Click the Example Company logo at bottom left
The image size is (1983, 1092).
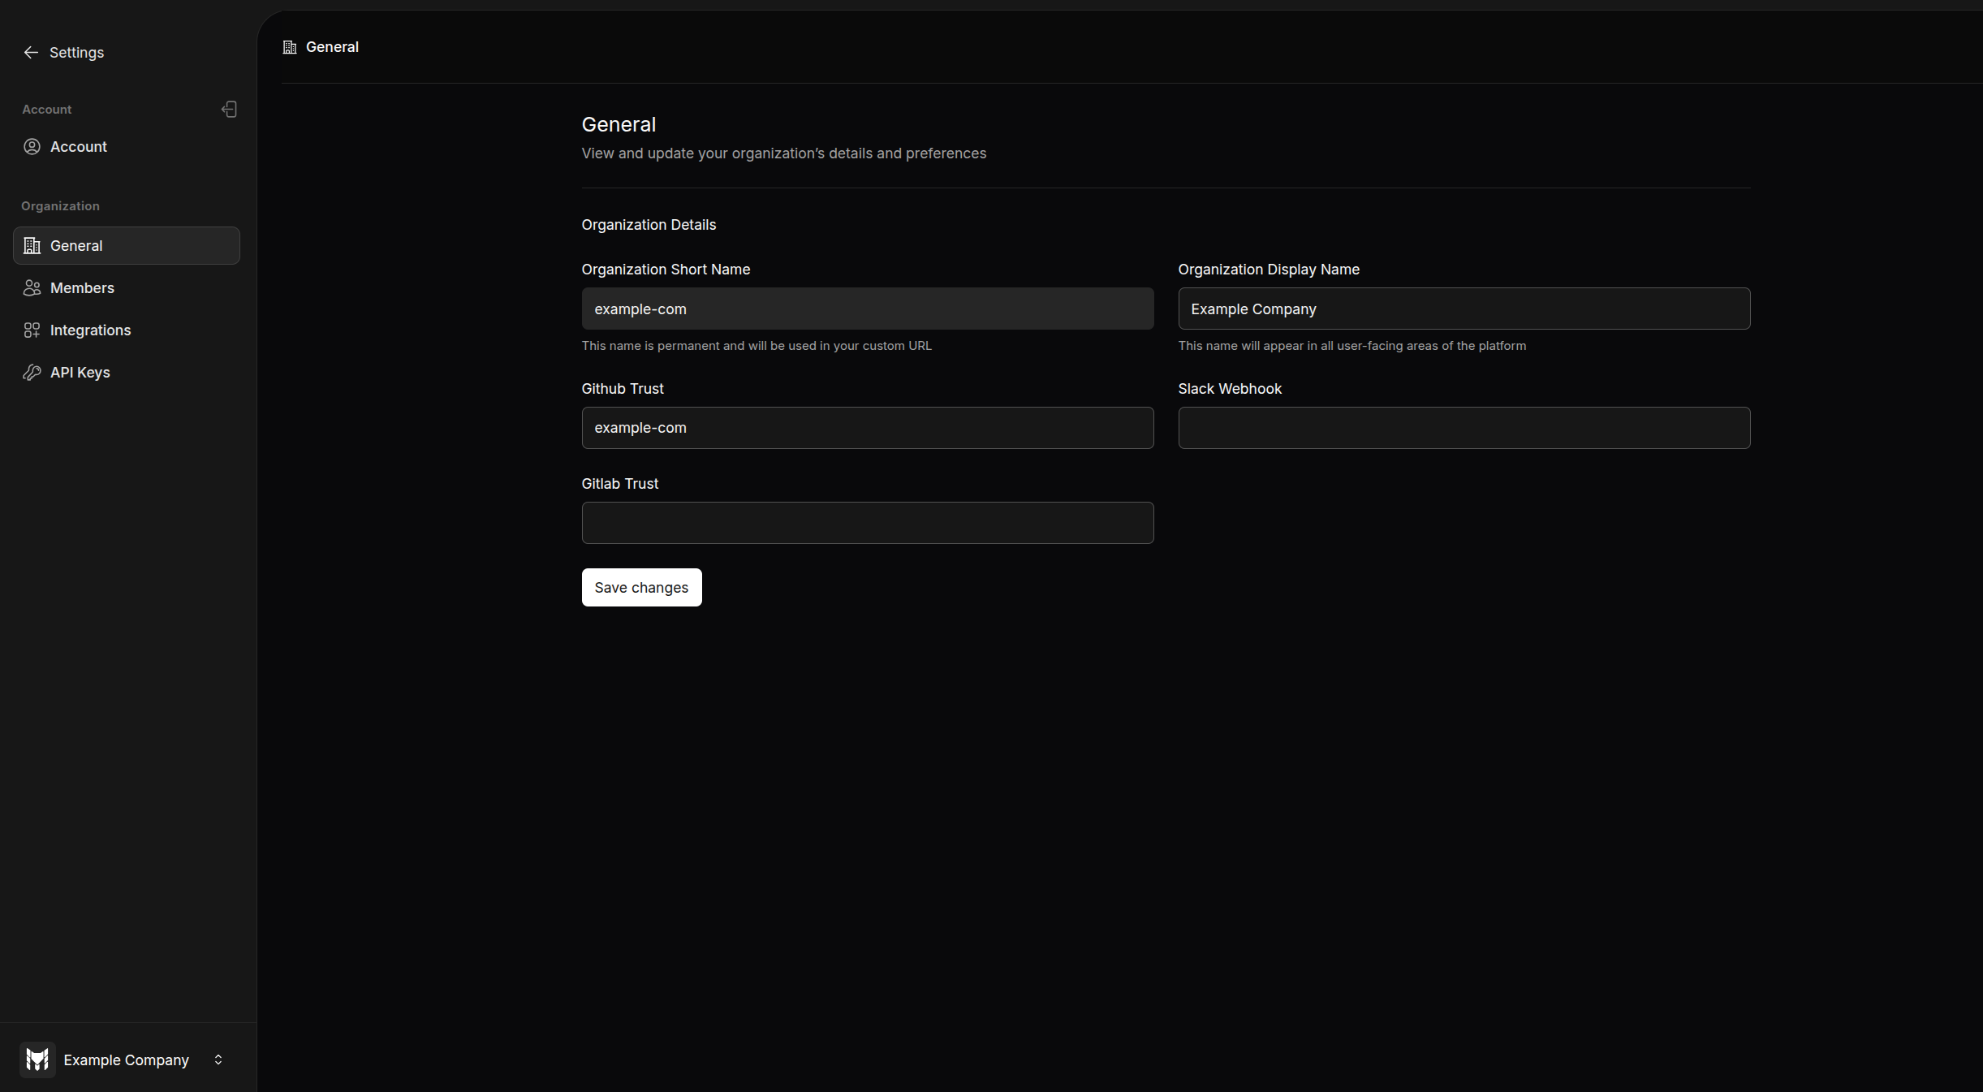click(37, 1060)
